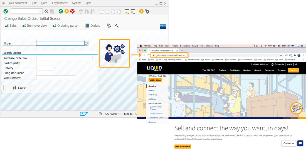Open a new SAP session window icon
306x149 pixels.
pyautogui.click(x=127, y=11)
